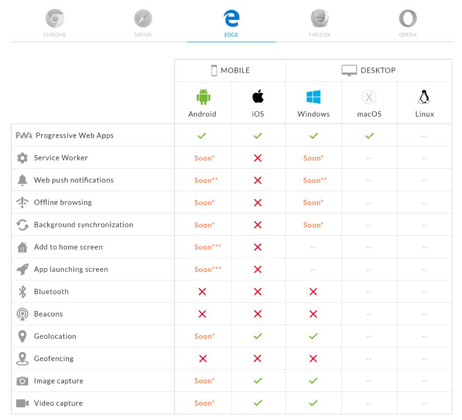
Task: Click the PWA logo icon
Action: 24,135
